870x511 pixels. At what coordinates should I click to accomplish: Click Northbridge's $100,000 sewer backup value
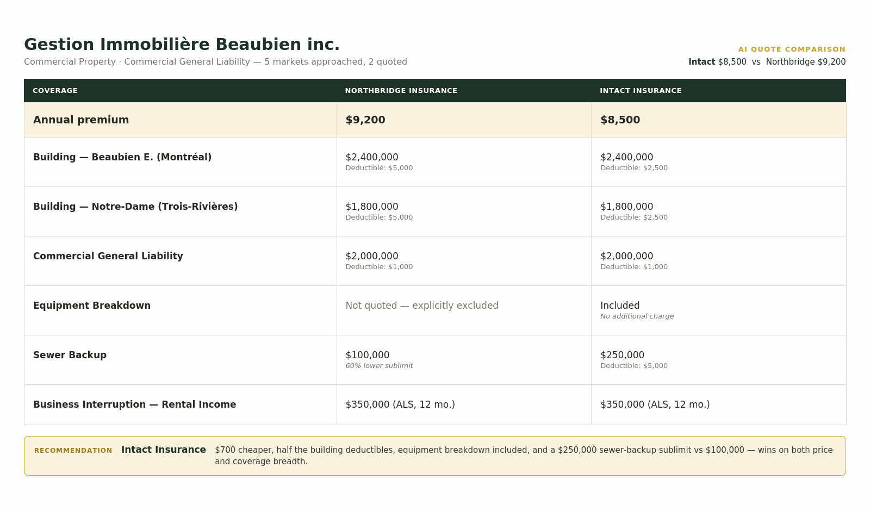[x=368, y=355]
